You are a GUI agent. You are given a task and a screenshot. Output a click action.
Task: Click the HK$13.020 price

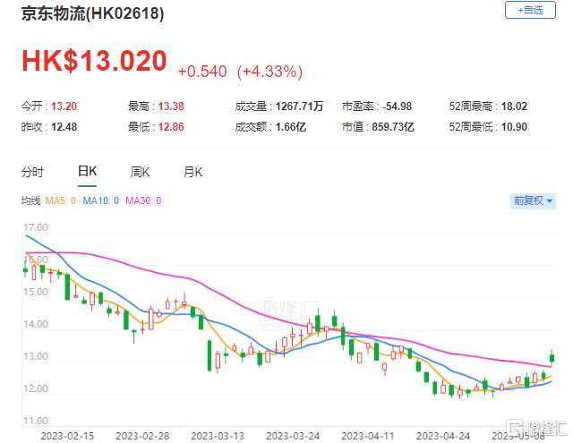[x=94, y=61]
